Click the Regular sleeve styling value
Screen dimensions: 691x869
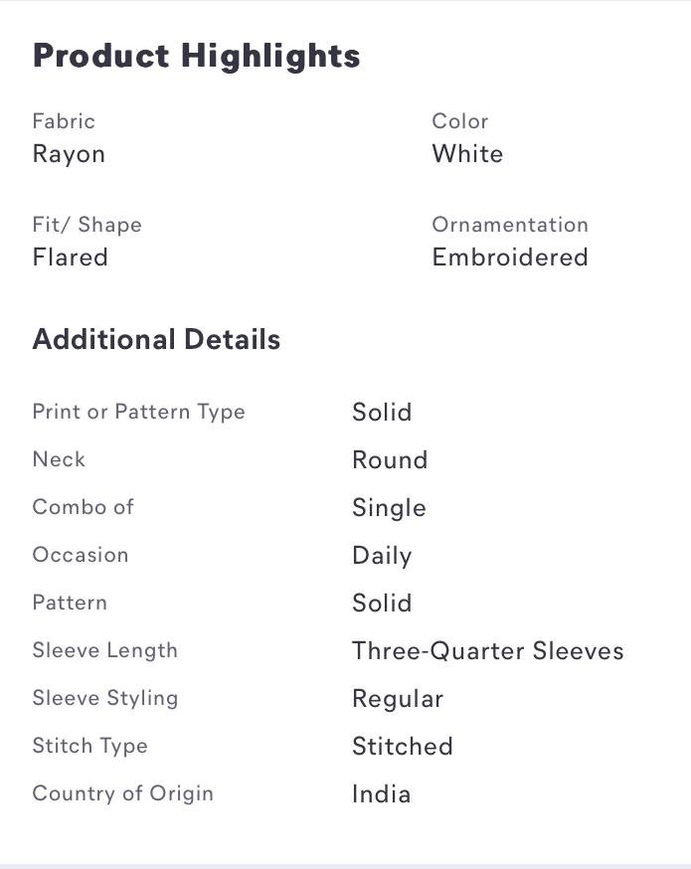point(398,699)
